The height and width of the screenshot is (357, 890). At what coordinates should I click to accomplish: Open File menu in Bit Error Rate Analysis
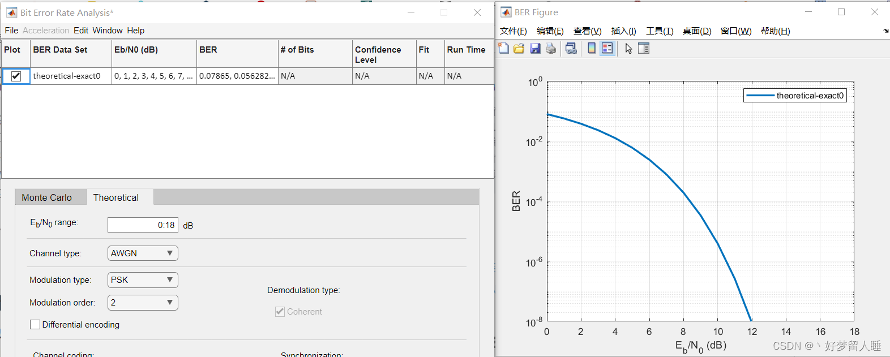click(x=11, y=31)
